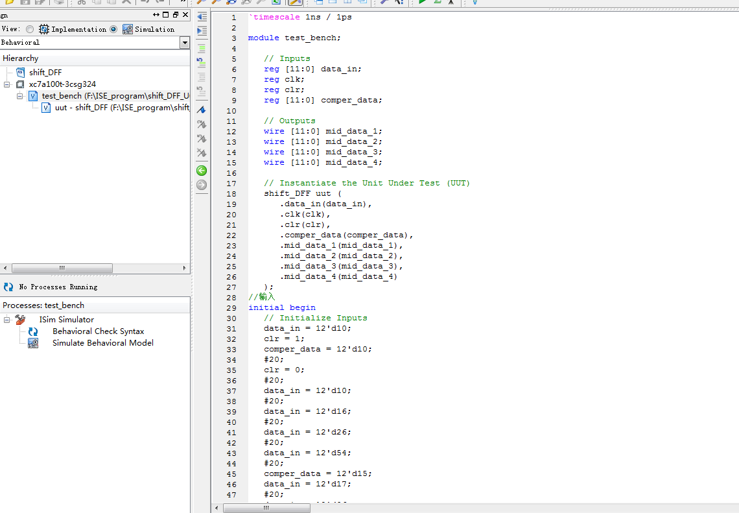Screen dimensions: 739x513
Task: Click the blue toggle bookmark flag icon
Action: pos(202,110)
